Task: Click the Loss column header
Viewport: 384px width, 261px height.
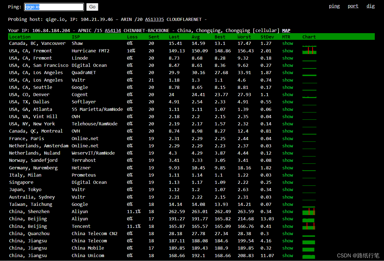Action: click(x=132, y=37)
